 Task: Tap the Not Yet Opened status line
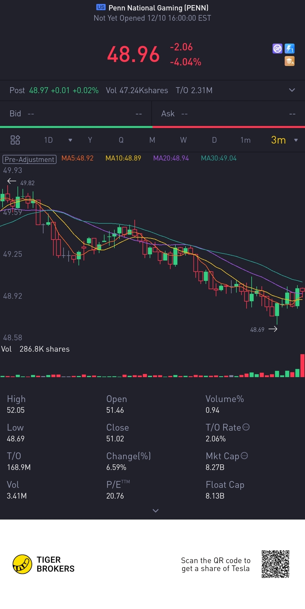coord(152,18)
